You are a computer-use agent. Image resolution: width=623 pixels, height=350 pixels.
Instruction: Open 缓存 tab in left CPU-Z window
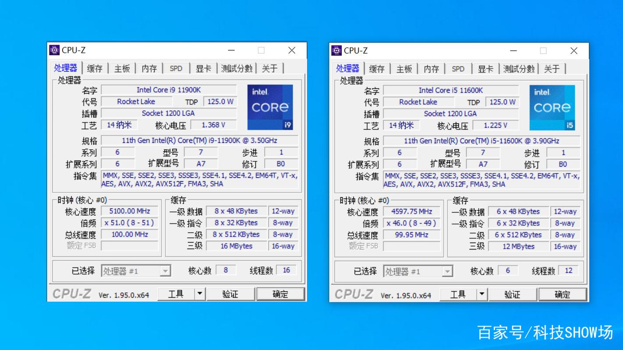point(95,68)
